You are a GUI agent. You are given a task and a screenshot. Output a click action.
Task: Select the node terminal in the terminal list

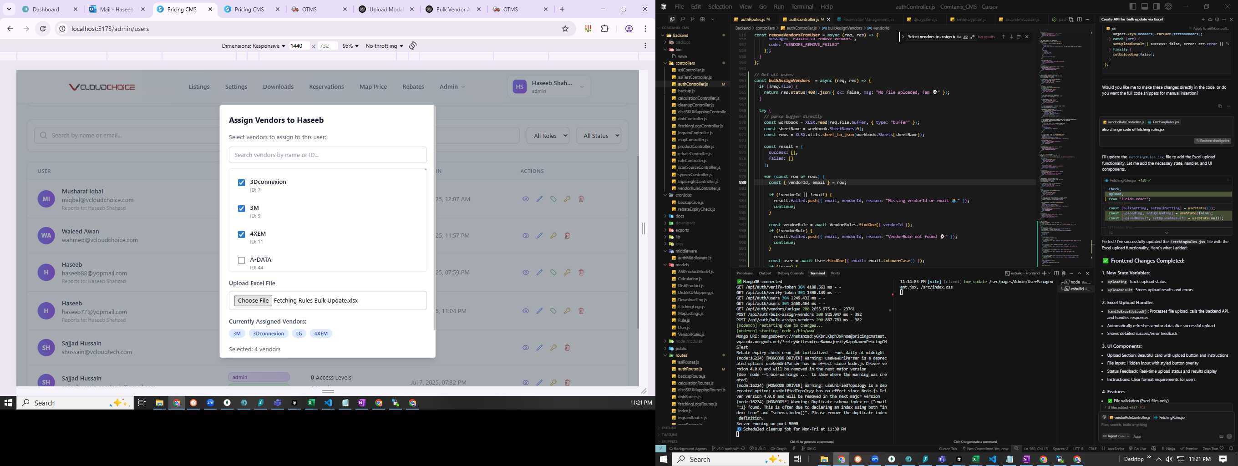[x=1075, y=282]
